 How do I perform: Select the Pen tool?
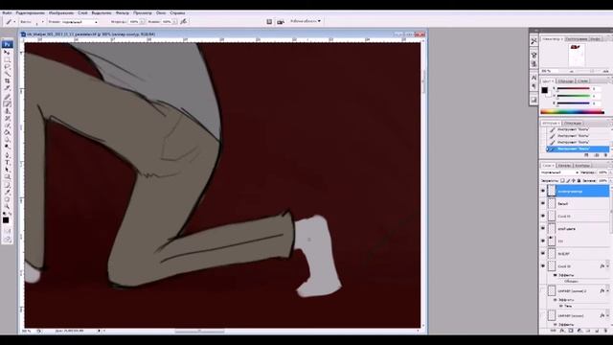point(7,155)
